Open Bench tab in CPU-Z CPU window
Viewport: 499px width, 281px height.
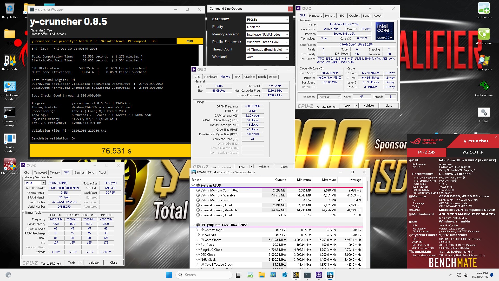pos(366,16)
